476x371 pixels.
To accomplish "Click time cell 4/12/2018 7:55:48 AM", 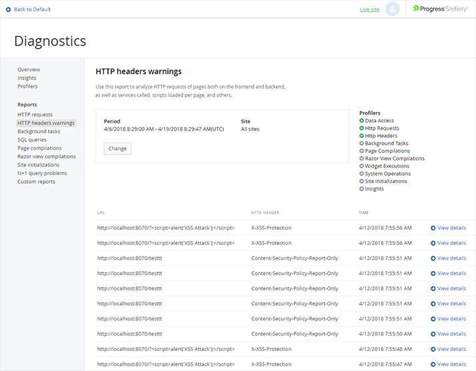I will point(385,349).
